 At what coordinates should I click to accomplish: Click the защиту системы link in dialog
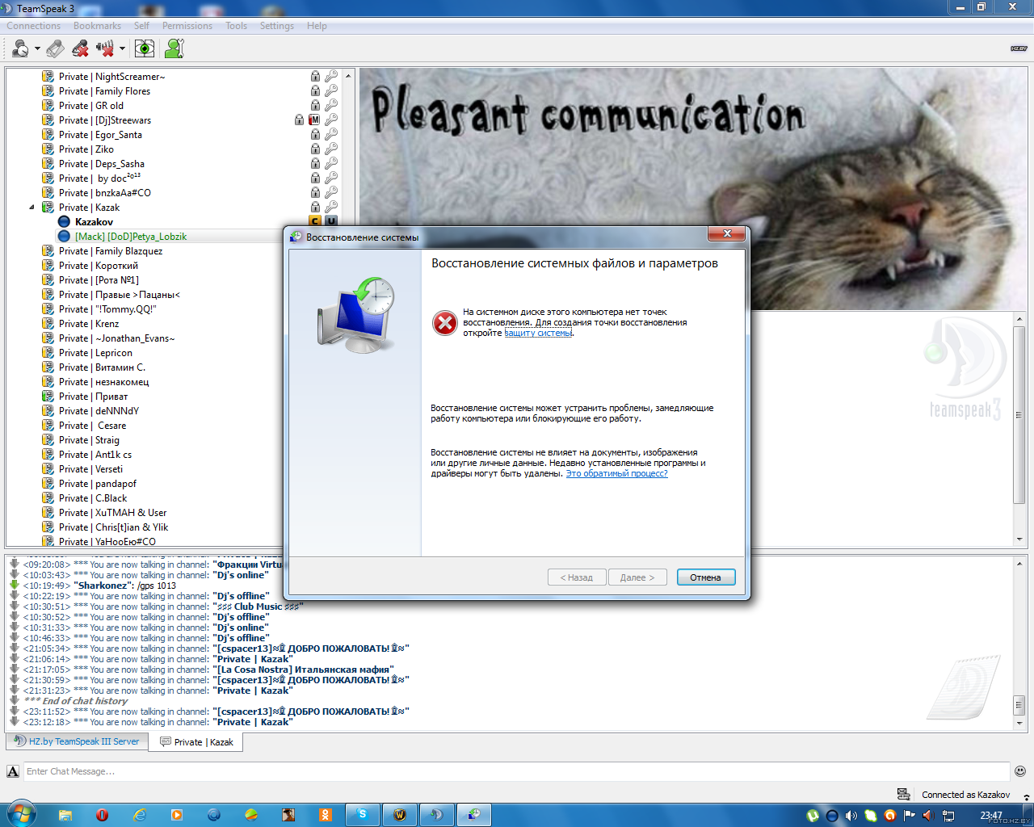click(538, 333)
